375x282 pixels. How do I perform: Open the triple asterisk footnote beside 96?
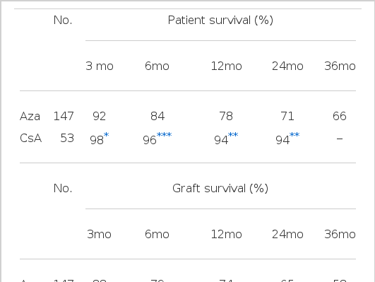164,135
